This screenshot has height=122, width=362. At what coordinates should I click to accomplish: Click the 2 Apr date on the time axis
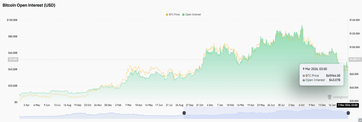[x=27, y=105]
